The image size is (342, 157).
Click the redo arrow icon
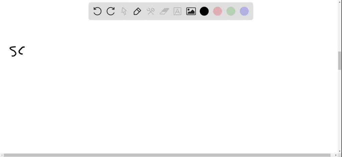point(111,11)
